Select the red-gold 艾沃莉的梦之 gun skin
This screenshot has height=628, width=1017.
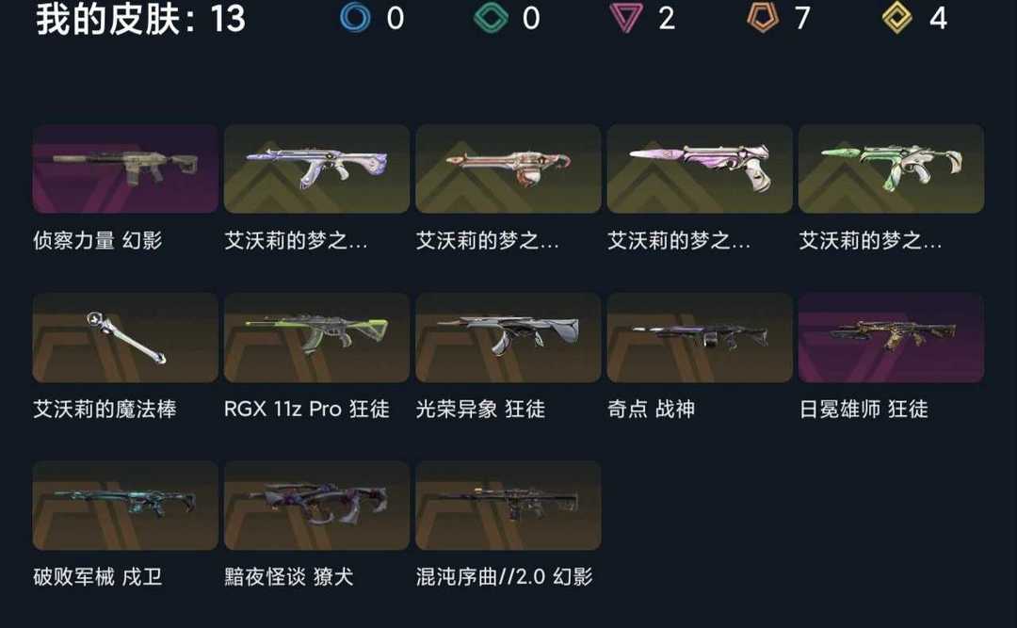click(x=508, y=169)
